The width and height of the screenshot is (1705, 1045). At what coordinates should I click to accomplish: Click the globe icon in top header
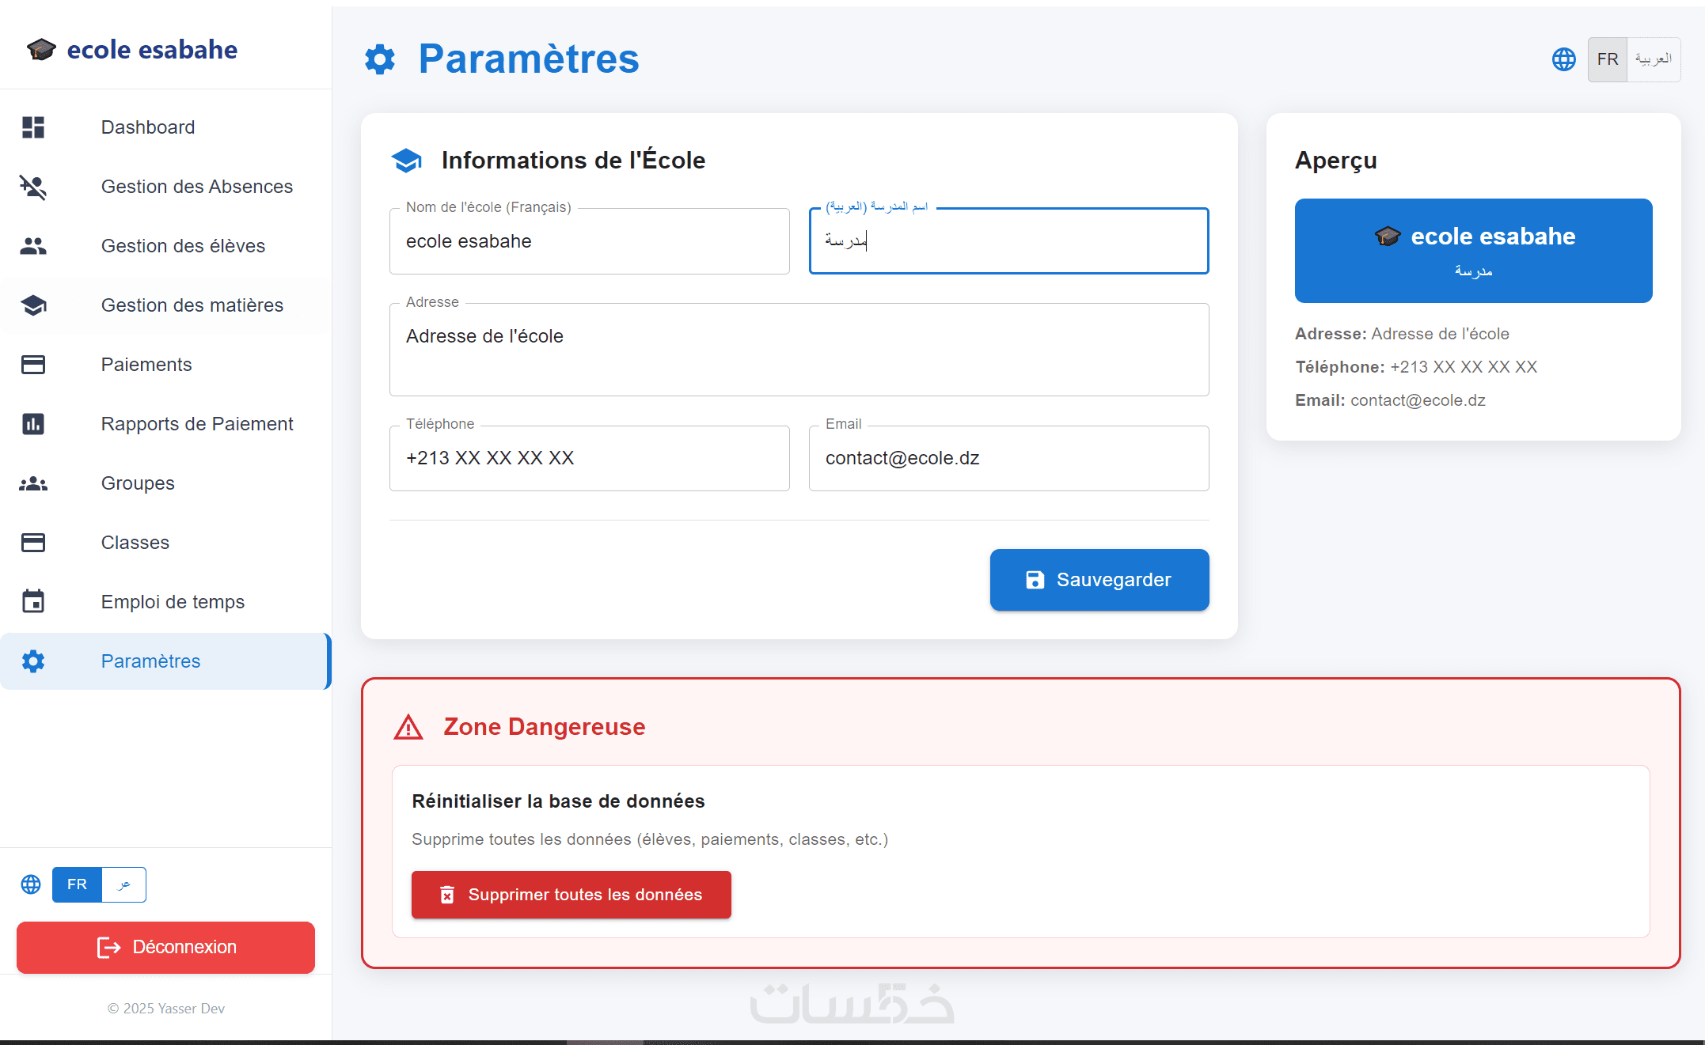point(1563,59)
